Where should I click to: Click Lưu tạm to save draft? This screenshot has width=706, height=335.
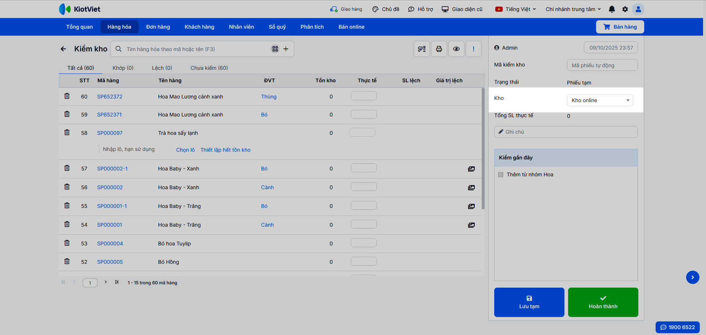click(529, 302)
